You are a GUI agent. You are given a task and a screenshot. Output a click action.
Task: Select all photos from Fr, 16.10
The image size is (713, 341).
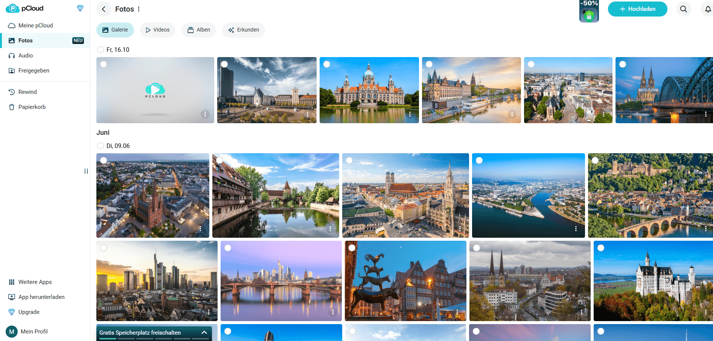pyautogui.click(x=101, y=50)
